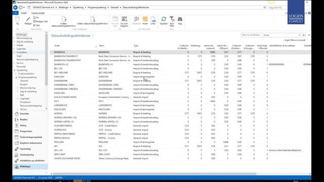Select the PEPPOLINVOICE row
The width and height of the screenshot is (324, 182).
coord(180,138)
